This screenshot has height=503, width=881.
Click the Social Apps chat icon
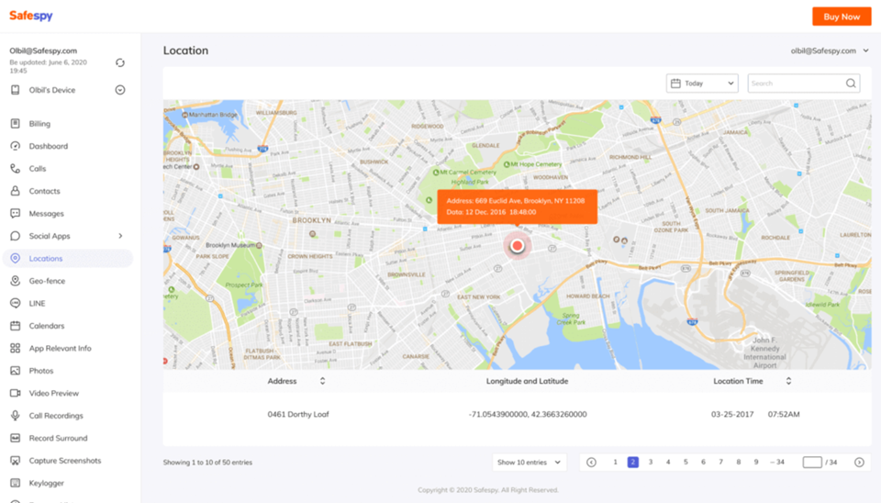click(x=16, y=236)
